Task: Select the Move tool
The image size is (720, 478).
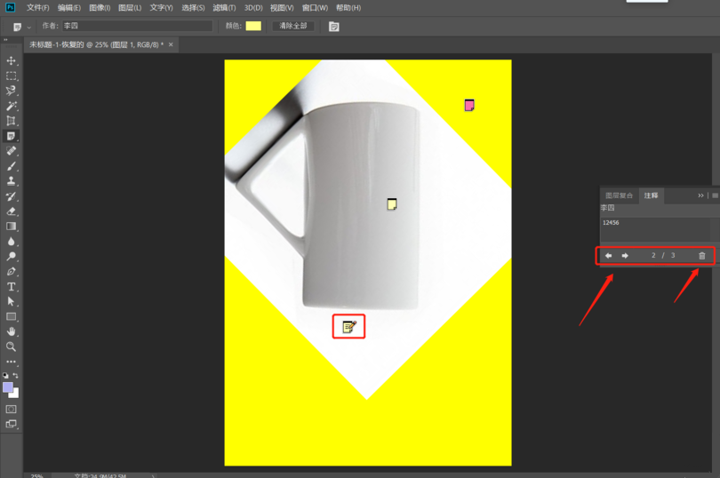Action: pos(12,60)
